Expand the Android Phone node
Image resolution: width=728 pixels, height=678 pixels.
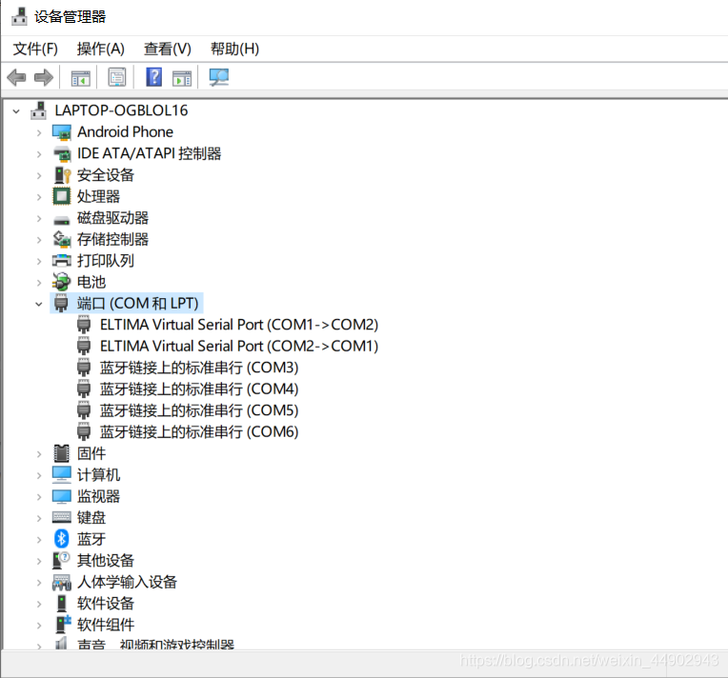click(x=39, y=132)
